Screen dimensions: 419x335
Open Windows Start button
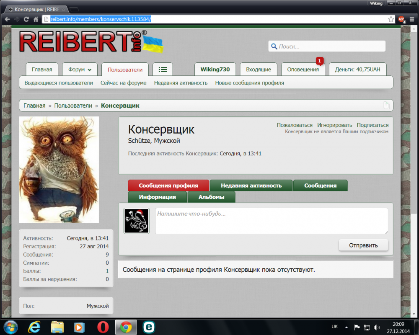[11, 327]
